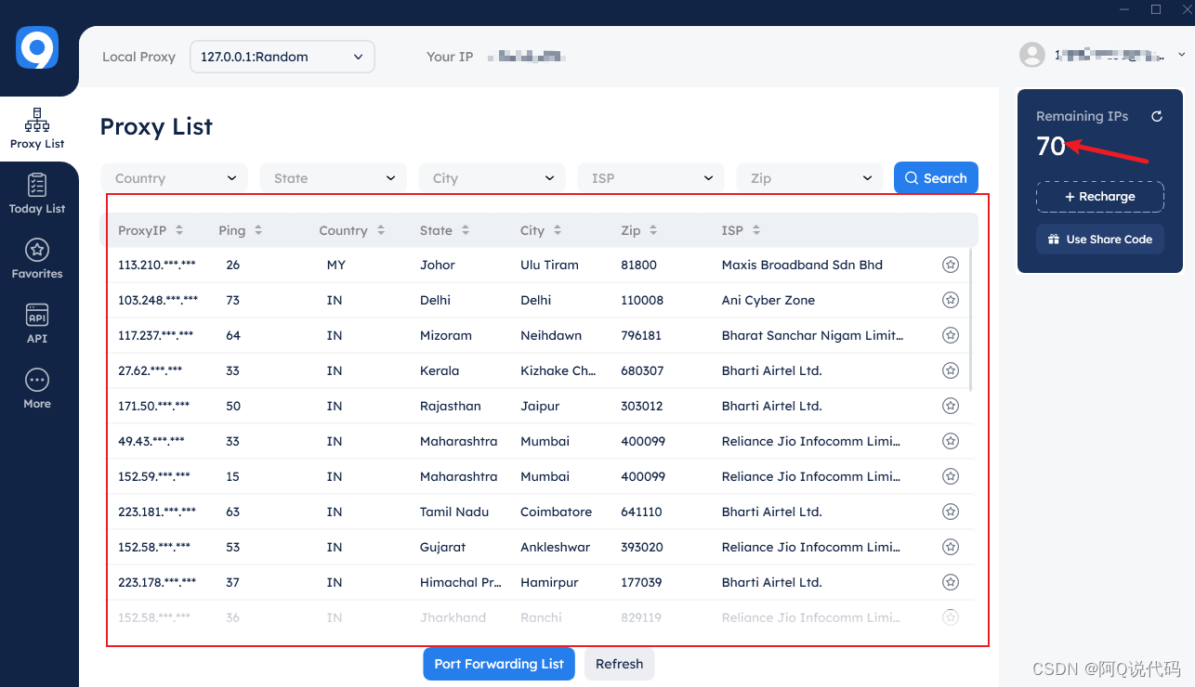
Task: Click the Tamil Nadu state cell
Action: point(454,512)
